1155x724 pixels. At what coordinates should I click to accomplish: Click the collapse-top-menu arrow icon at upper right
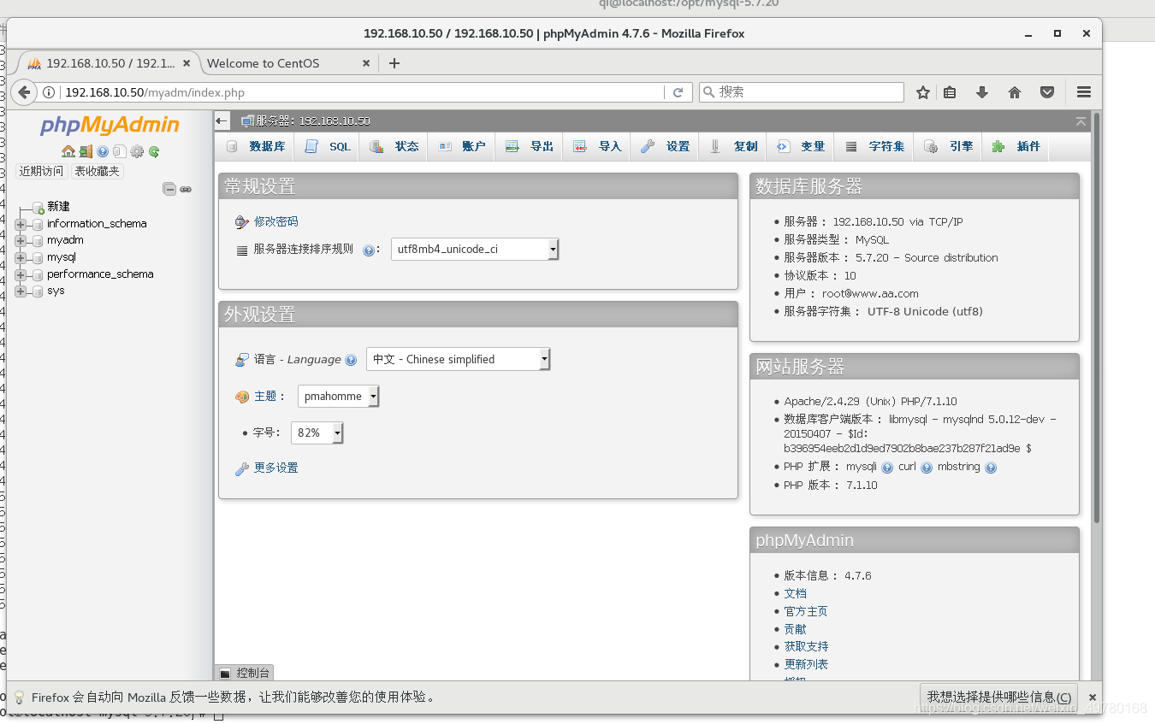coord(1081,121)
